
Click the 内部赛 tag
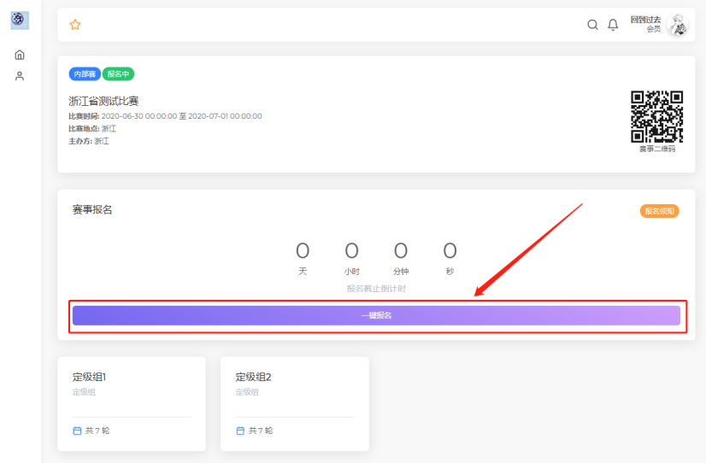coord(85,74)
